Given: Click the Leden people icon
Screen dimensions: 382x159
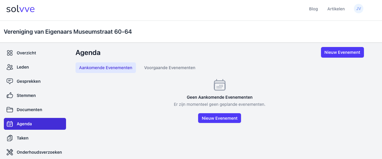Looking at the screenshot, I should coord(10,67).
